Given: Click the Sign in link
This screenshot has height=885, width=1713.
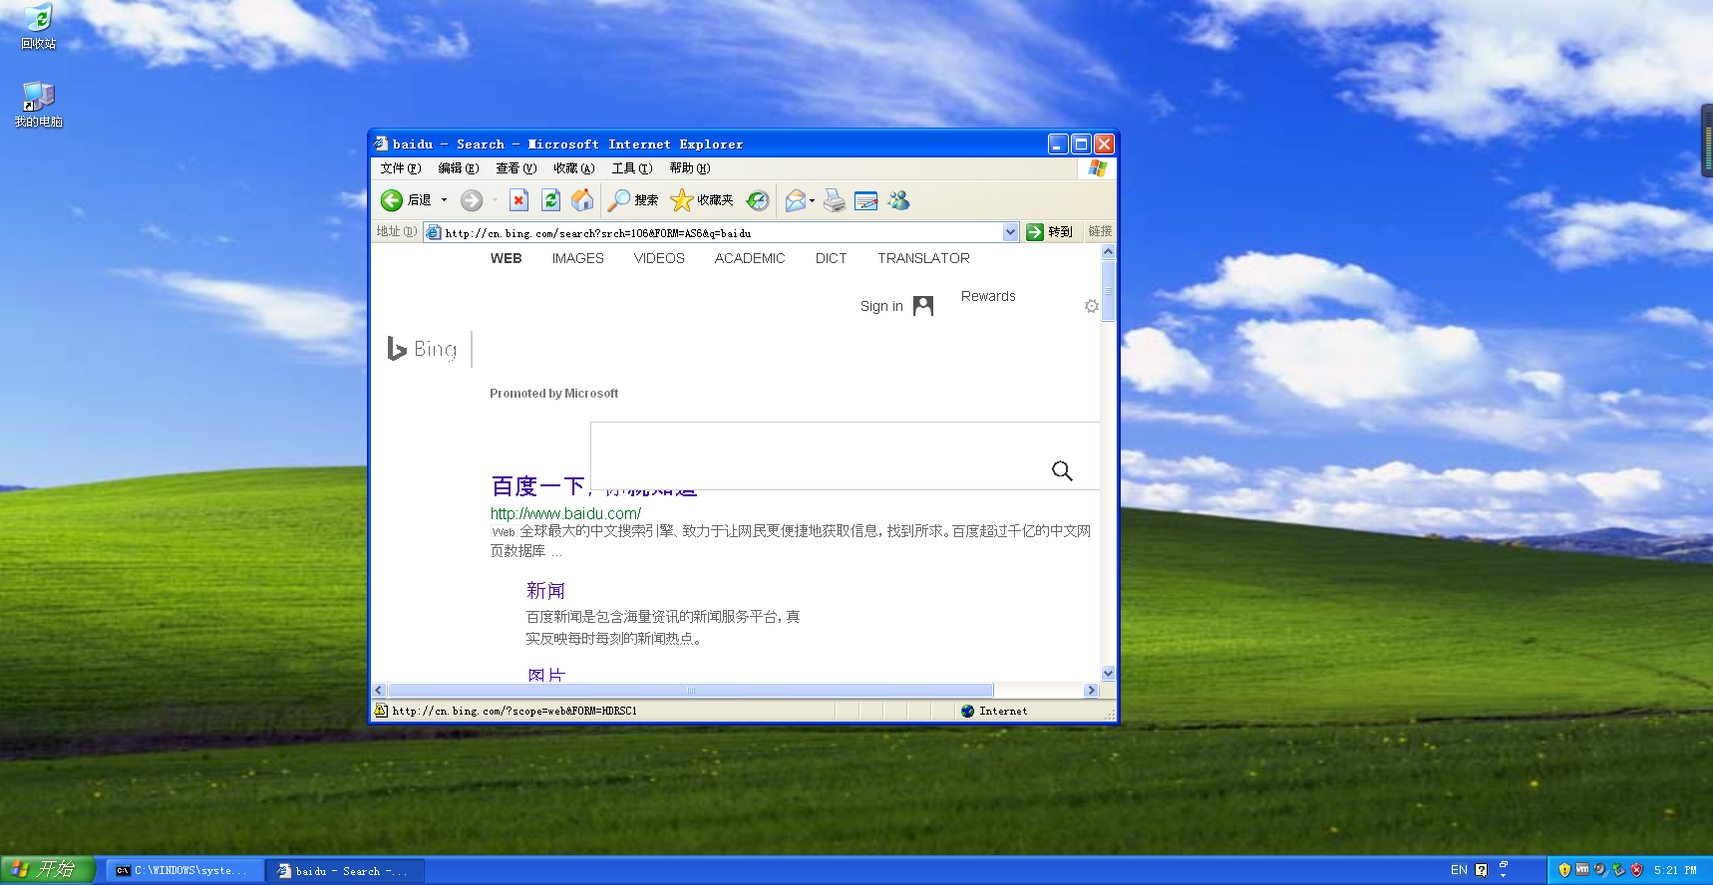Looking at the screenshot, I should [x=881, y=306].
